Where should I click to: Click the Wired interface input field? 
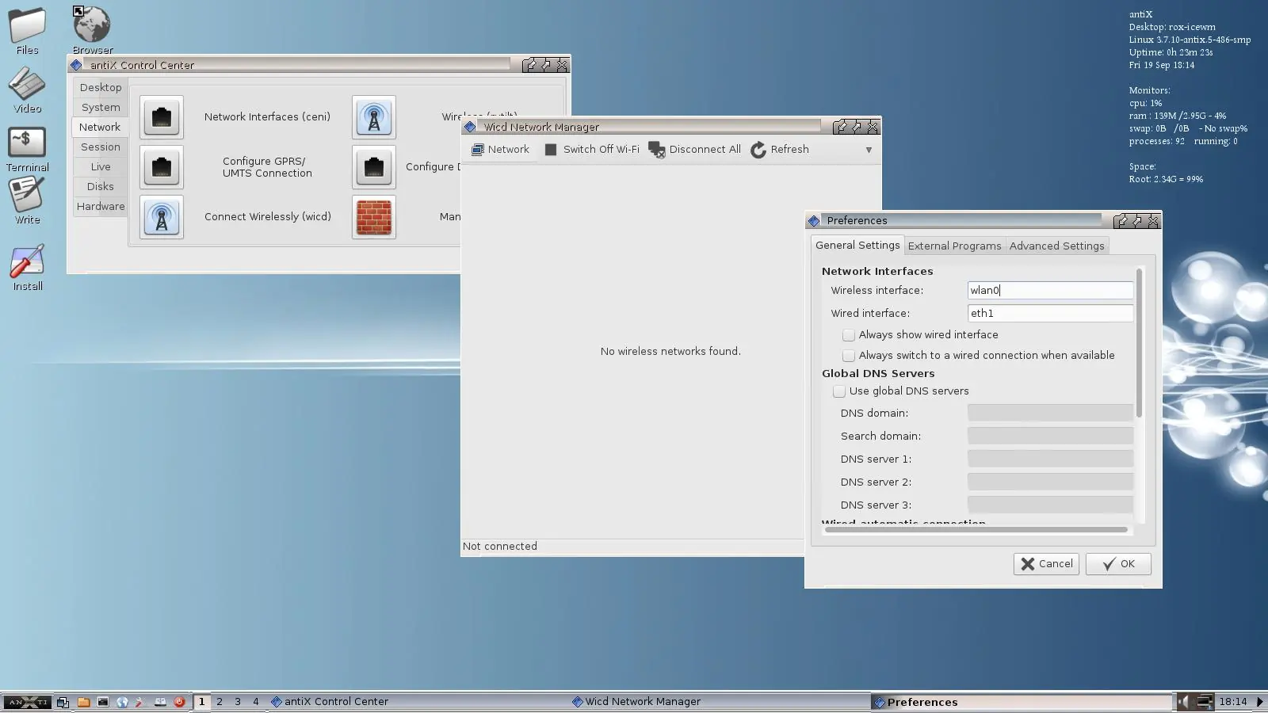1050,314
